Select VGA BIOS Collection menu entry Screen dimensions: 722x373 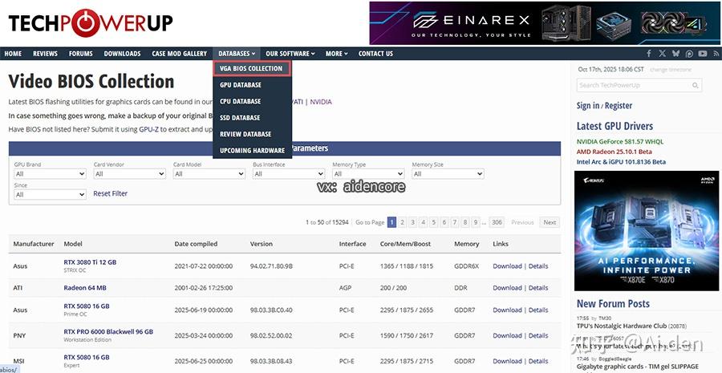251,69
